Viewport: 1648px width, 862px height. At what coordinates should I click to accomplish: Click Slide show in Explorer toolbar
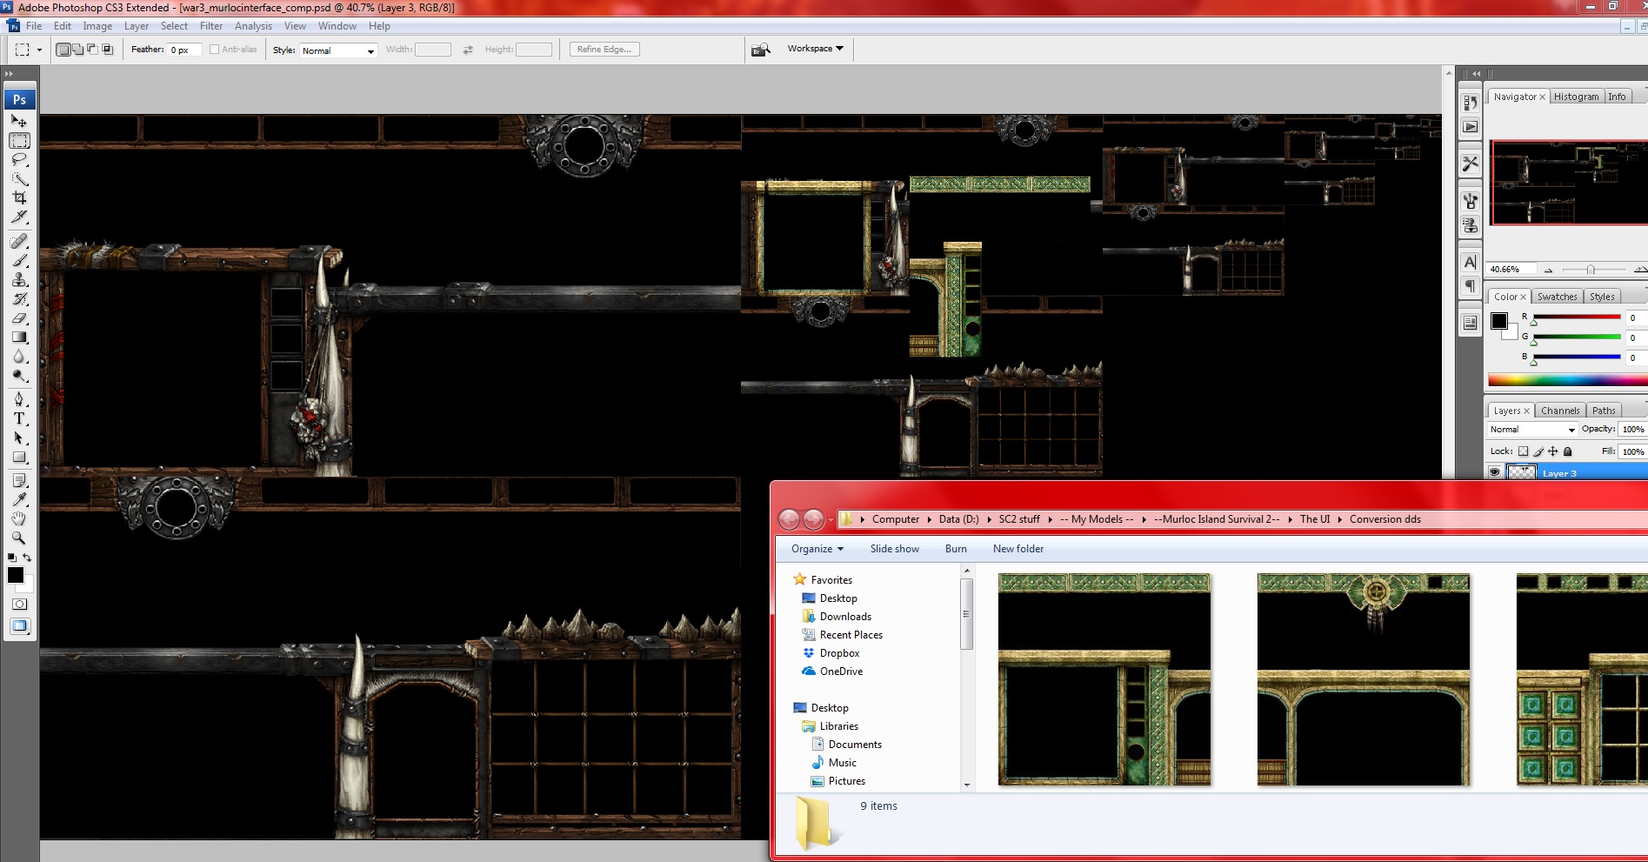(x=894, y=549)
